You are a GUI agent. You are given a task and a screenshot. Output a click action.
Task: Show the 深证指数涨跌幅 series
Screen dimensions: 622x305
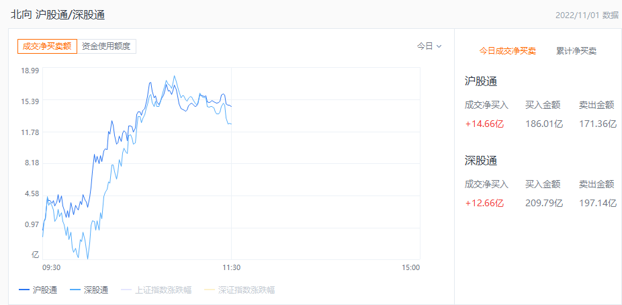pos(246,290)
